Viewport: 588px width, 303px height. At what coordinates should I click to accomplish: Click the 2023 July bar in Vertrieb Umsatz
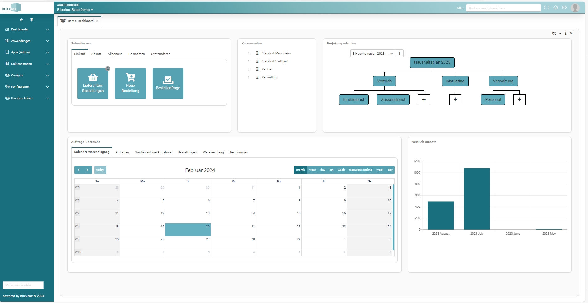pyautogui.click(x=477, y=199)
